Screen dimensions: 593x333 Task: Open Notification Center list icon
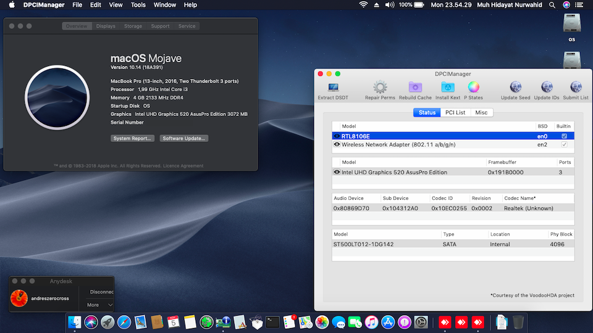(x=579, y=5)
